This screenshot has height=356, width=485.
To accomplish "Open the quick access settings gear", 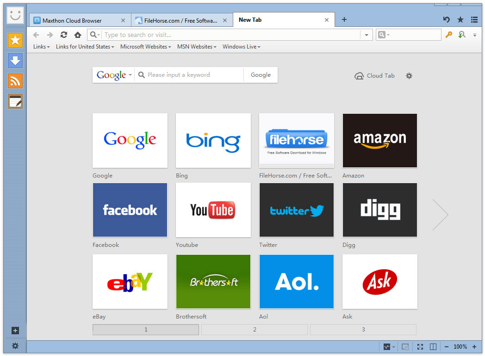I will (409, 76).
